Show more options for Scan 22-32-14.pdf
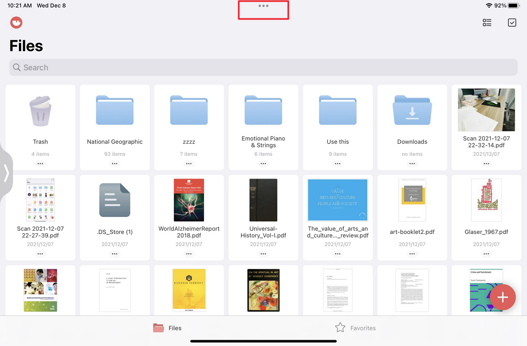 tap(486, 164)
